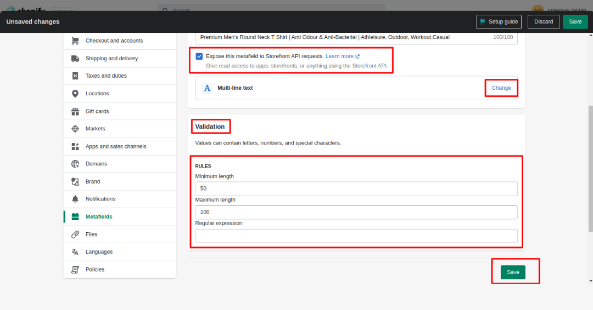Click the flag icon in Setup guide
593x310 pixels.
[x=483, y=22]
